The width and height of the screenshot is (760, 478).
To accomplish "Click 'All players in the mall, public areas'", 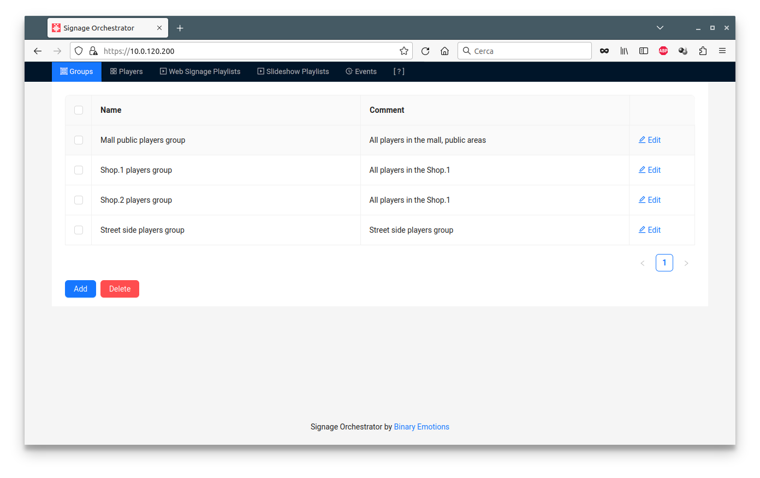I will [x=428, y=140].
